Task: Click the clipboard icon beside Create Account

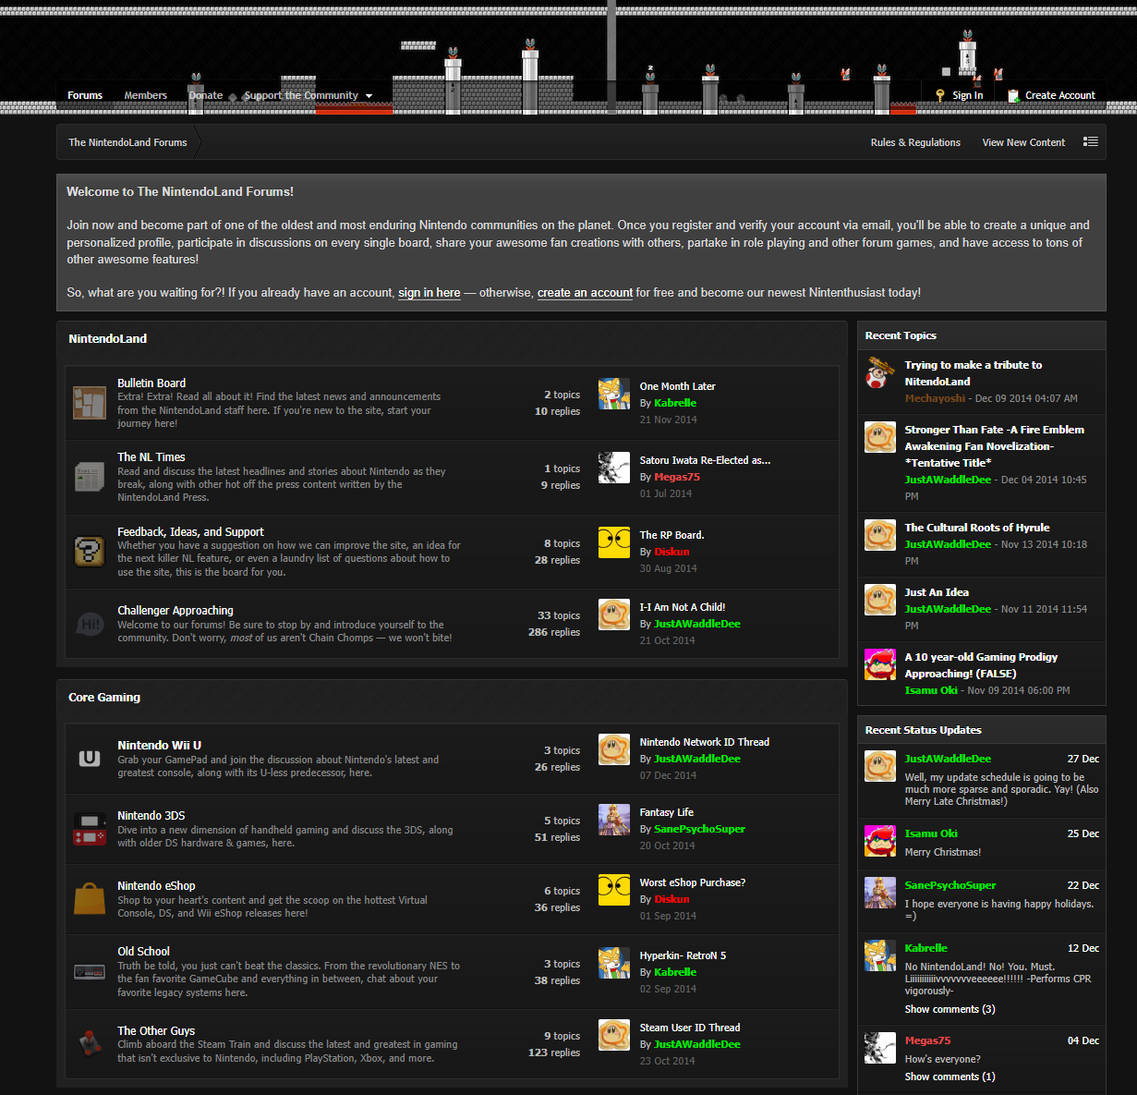Action: point(1013,95)
